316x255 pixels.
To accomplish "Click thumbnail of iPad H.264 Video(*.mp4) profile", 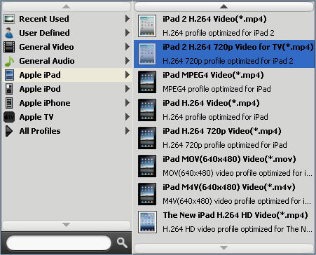I will pos(147,110).
